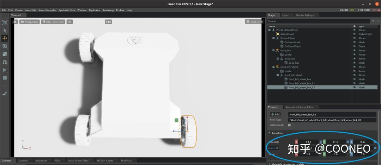Open viewport settings gear icon

[15, 22]
